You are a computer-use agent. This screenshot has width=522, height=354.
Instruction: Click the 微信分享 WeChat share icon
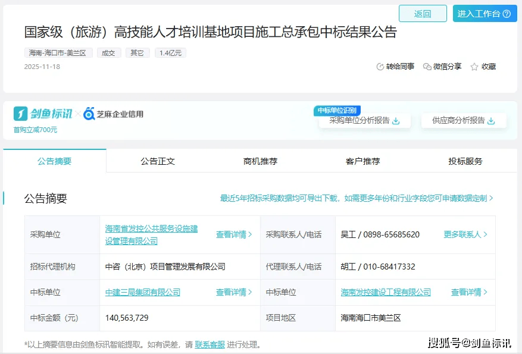427,67
